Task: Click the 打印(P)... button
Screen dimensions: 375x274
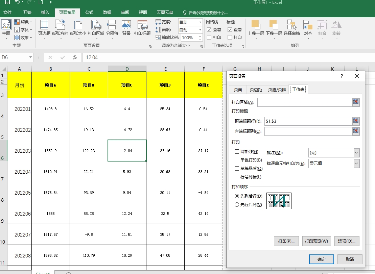Action: [x=286, y=241]
